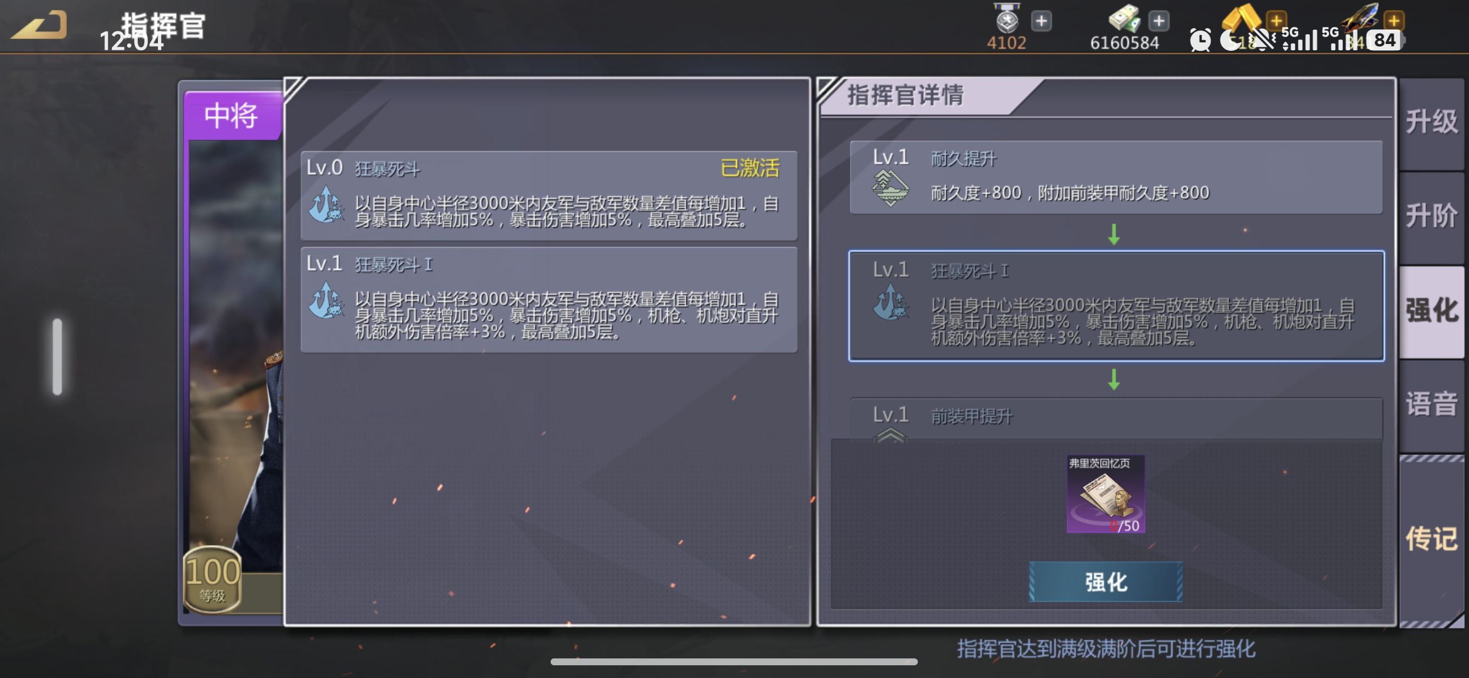
Task: Select the 前装甲提升 Lv.1 node
Action: click(1116, 418)
